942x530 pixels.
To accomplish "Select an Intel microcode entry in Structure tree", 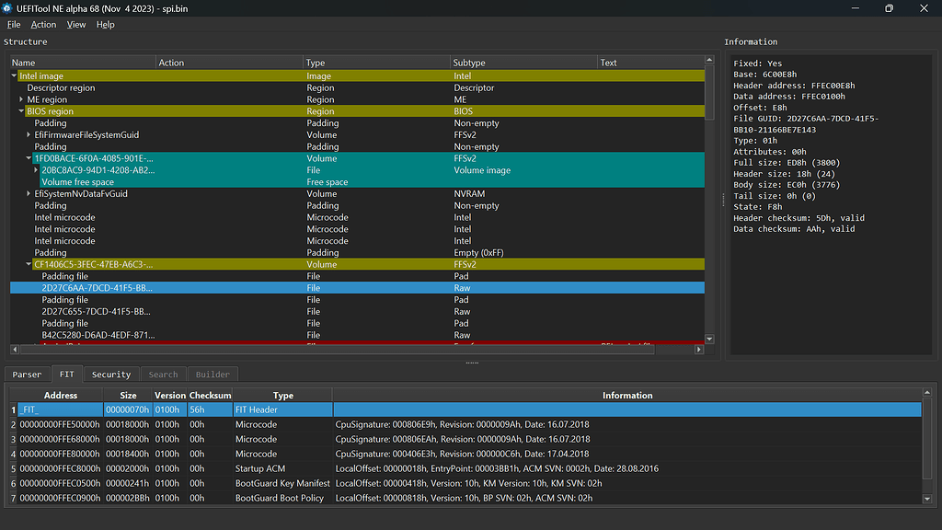I will point(64,217).
